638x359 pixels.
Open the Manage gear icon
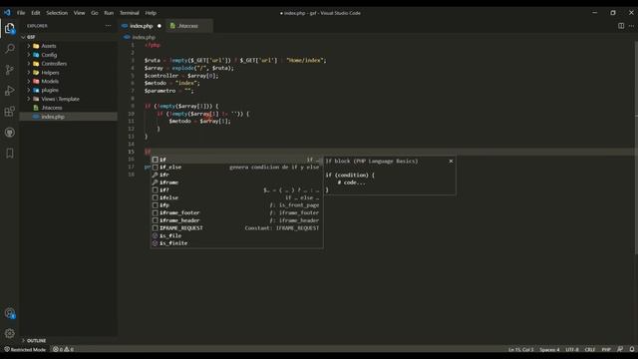[x=10, y=333]
